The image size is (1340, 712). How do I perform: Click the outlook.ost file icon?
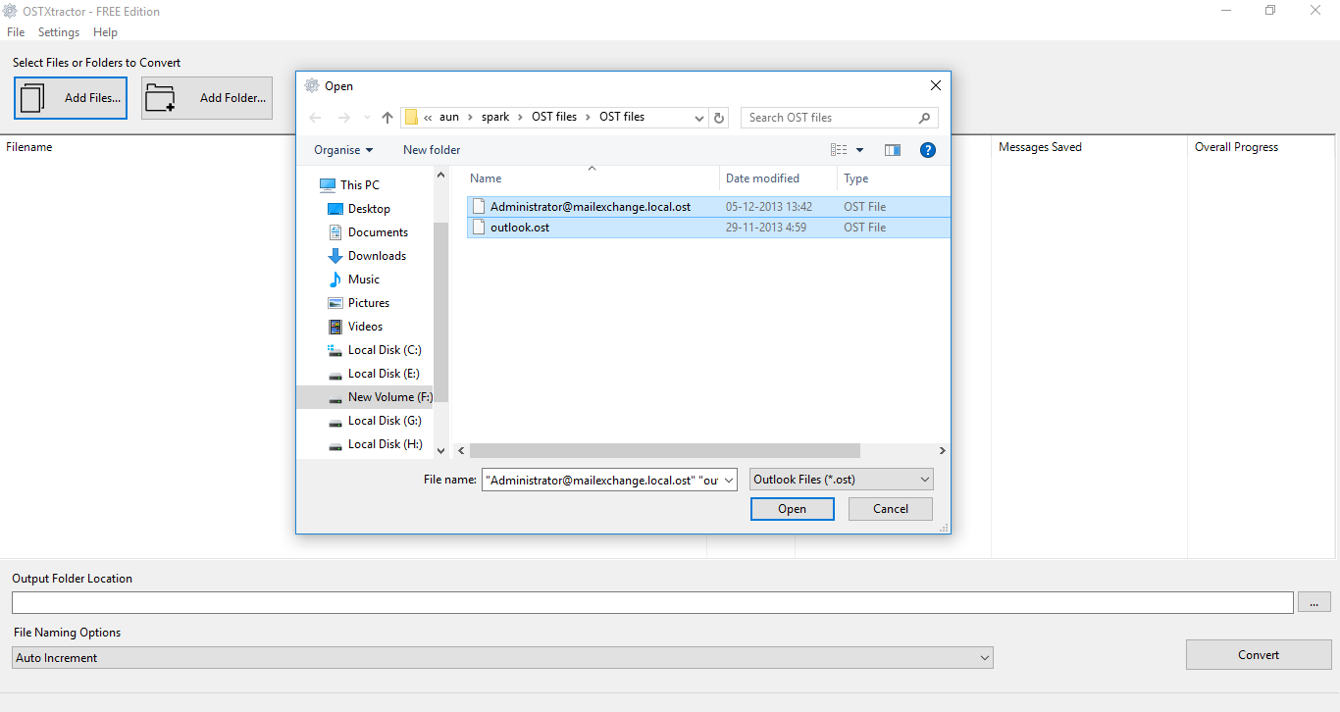[x=479, y=228]
